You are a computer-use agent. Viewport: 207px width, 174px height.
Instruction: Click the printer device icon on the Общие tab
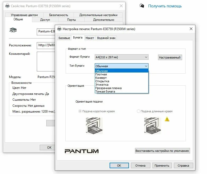13,30
